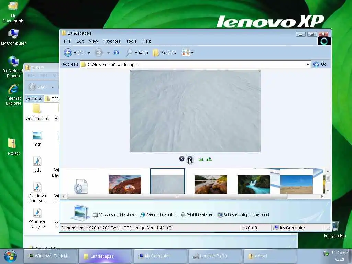
Task: Click Back button in extract window
Action: point(37,87)
